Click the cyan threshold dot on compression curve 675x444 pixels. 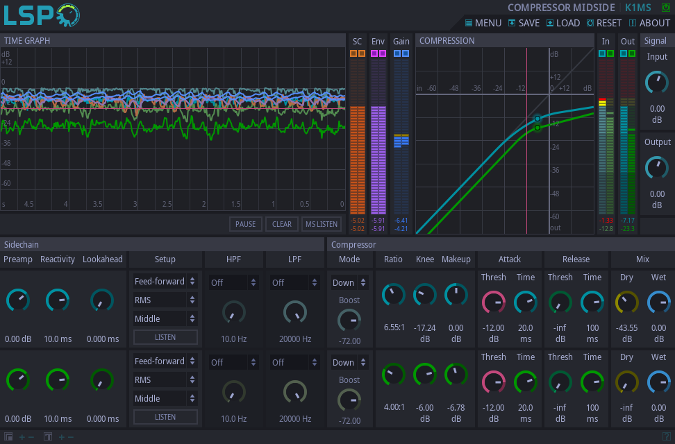tap(537, 119)
